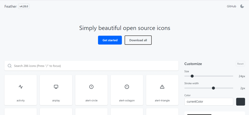Click the Get started button
Screen dimensions: 249x115
point(110,40)
